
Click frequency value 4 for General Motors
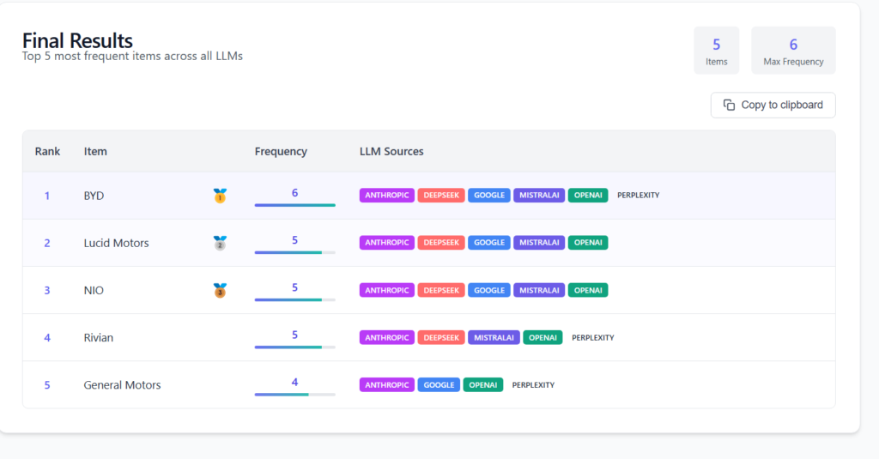point(295,383)
